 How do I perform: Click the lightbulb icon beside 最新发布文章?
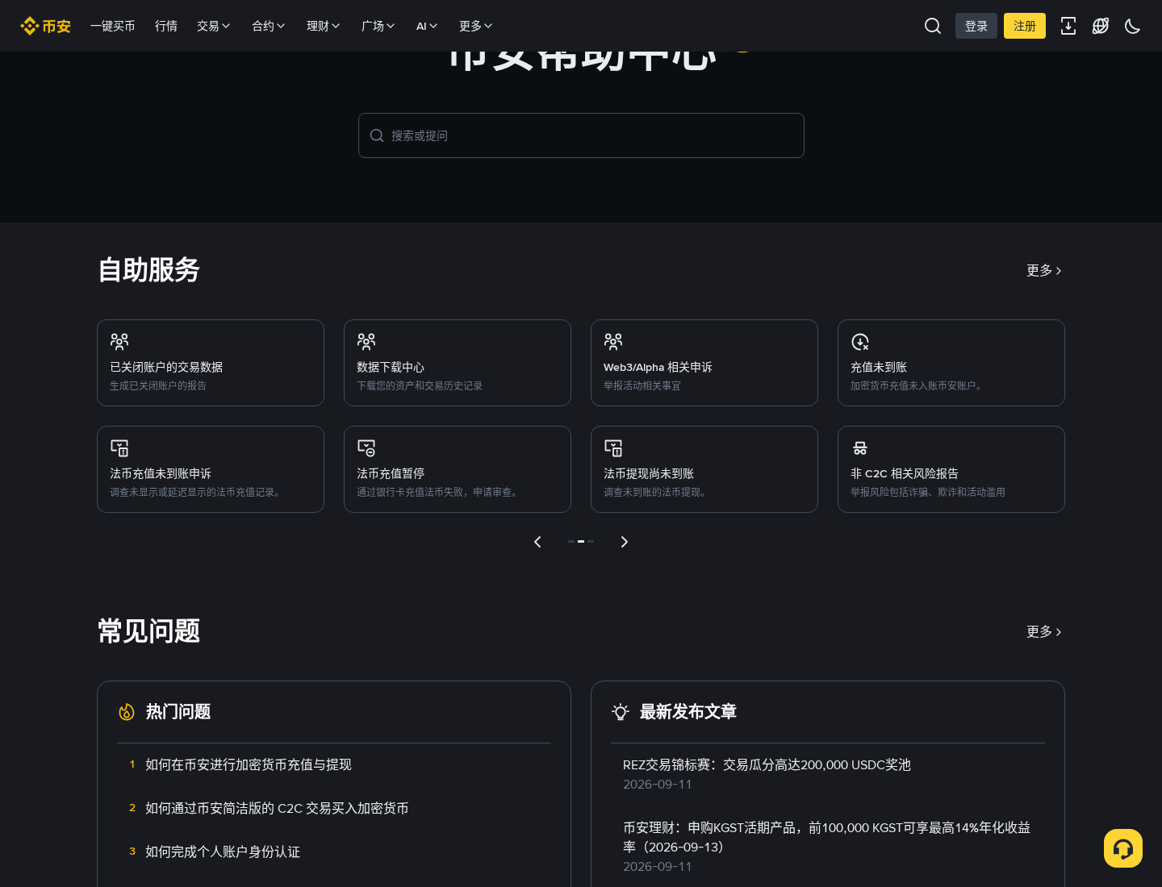[x=621, y=712]
